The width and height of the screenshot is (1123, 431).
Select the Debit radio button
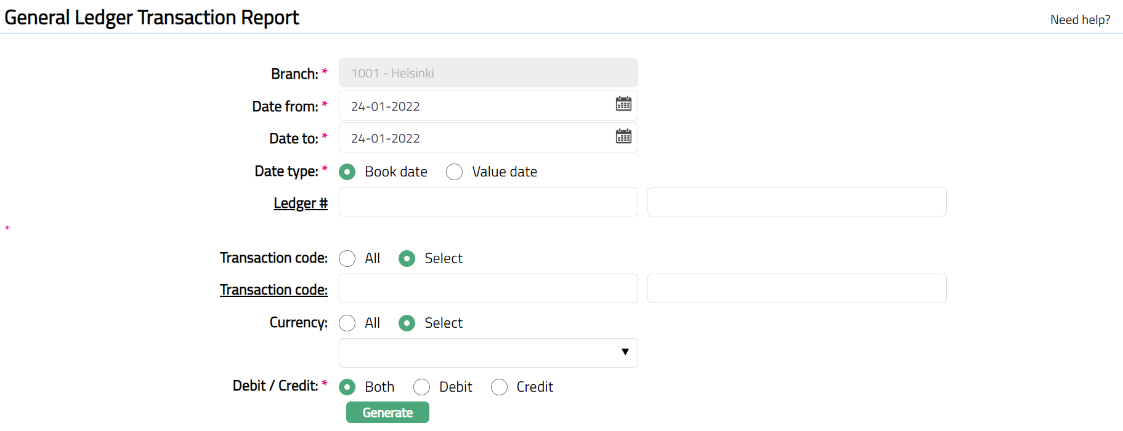click(x=421, y=387)
